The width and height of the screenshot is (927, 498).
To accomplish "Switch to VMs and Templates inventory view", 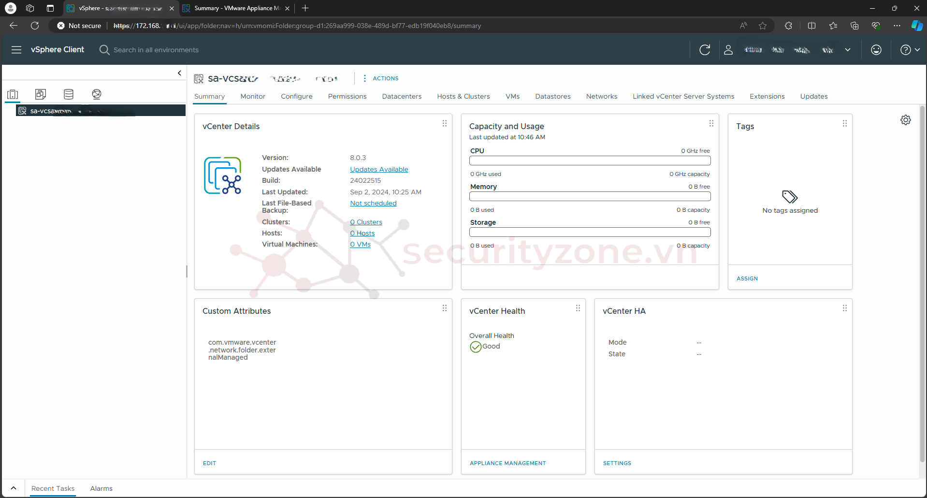I will (41, 94).
